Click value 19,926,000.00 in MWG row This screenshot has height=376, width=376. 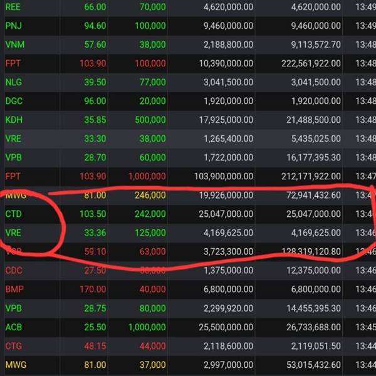coord(226,195)
